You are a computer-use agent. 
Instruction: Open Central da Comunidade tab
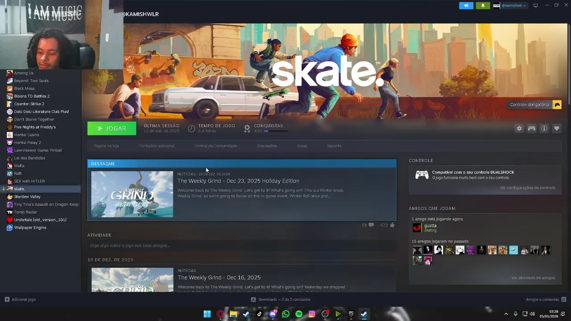[215, 146]
